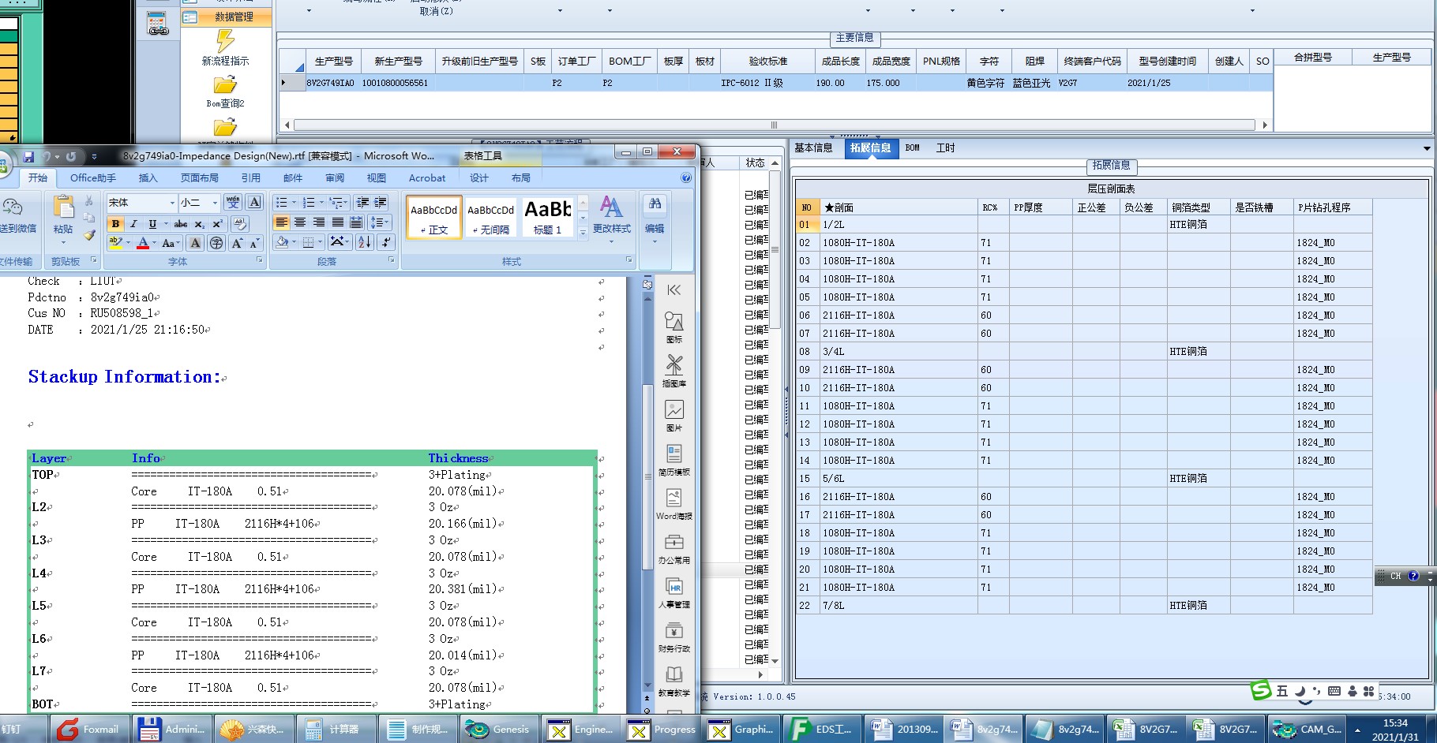Switch to the 工时 tab

pos(945,148)
